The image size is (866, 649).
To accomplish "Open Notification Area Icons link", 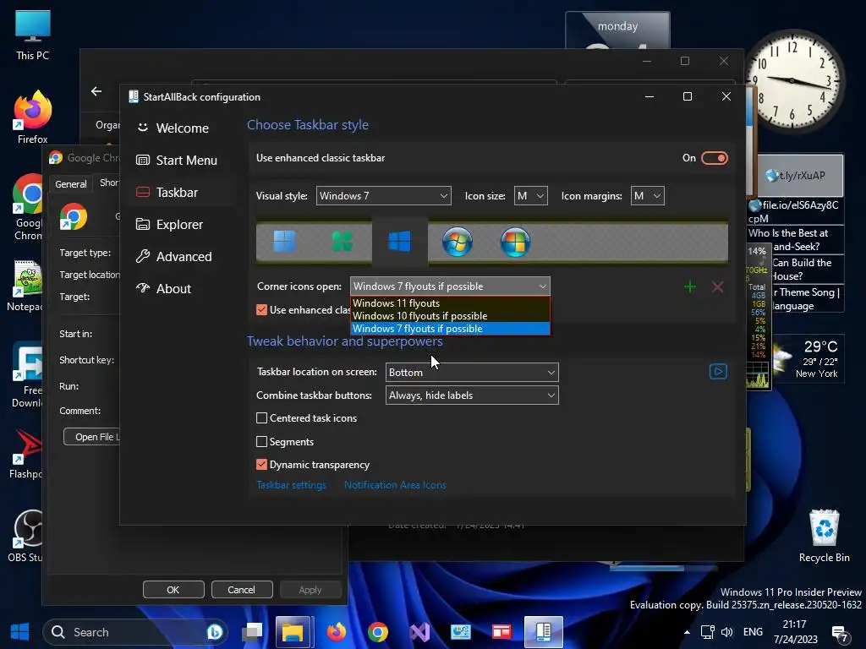I will pos(395,485).
